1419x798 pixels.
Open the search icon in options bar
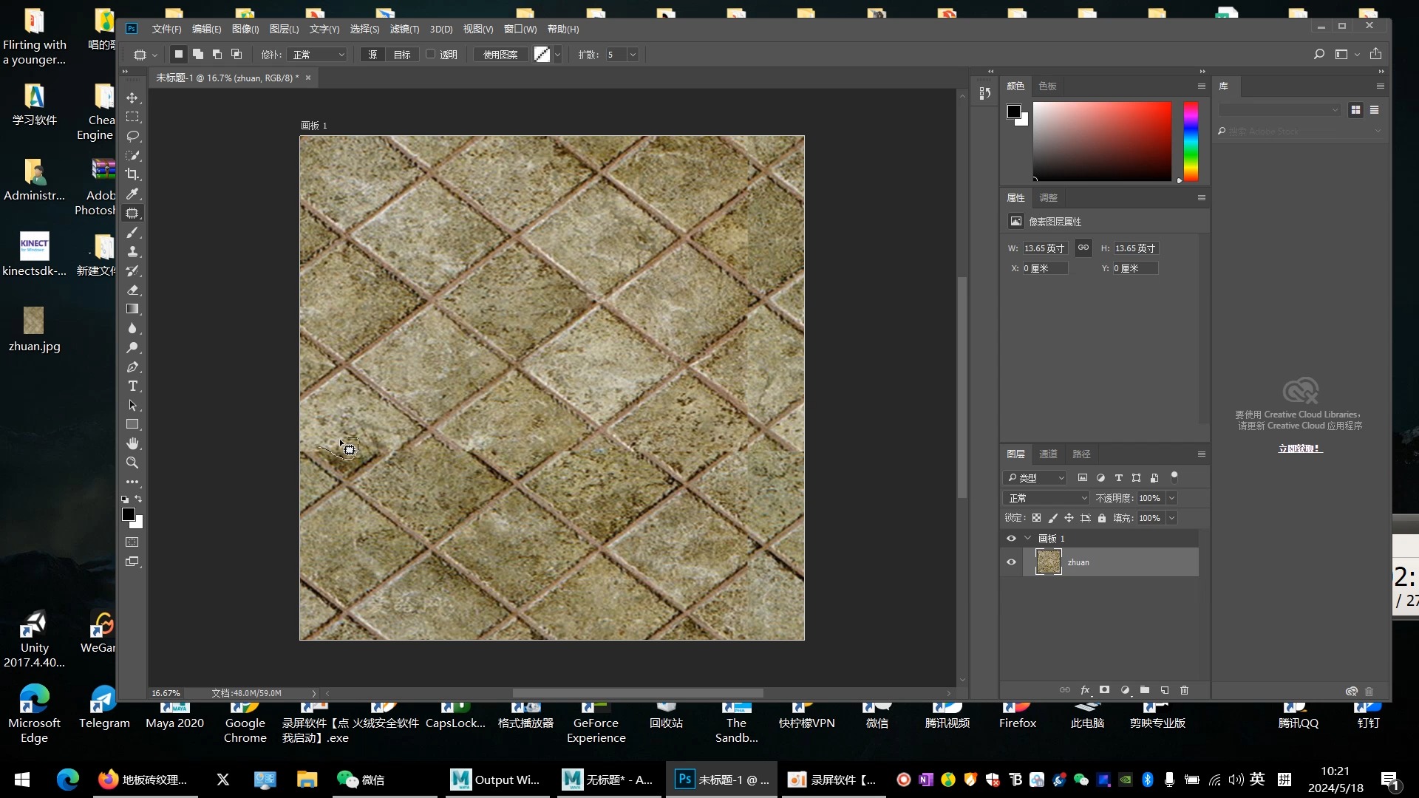(1319, 54)
